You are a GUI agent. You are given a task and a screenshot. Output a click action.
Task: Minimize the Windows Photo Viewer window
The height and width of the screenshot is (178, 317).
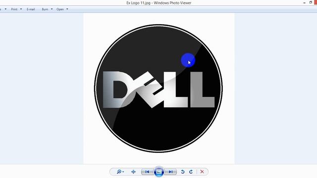coord(304,3)
